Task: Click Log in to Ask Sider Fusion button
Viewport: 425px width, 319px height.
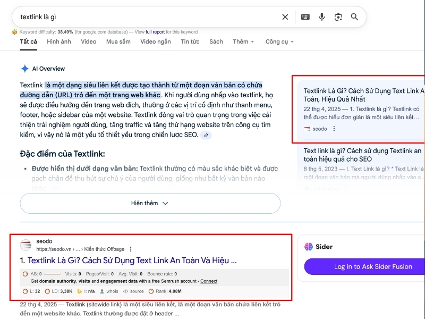Action: tap(364, 266)
